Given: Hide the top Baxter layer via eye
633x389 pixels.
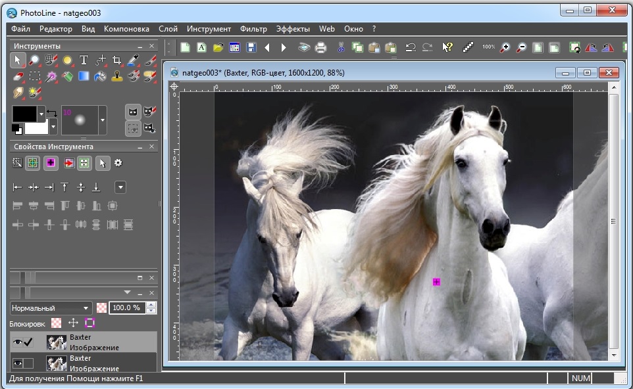Looking at the screenshot, I should [x=17, y=342].
